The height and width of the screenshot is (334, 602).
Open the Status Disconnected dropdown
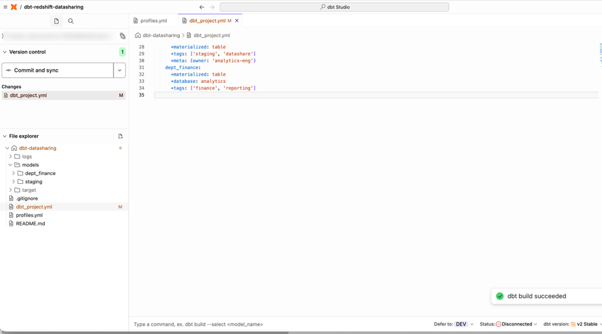(x=517, y=324)
